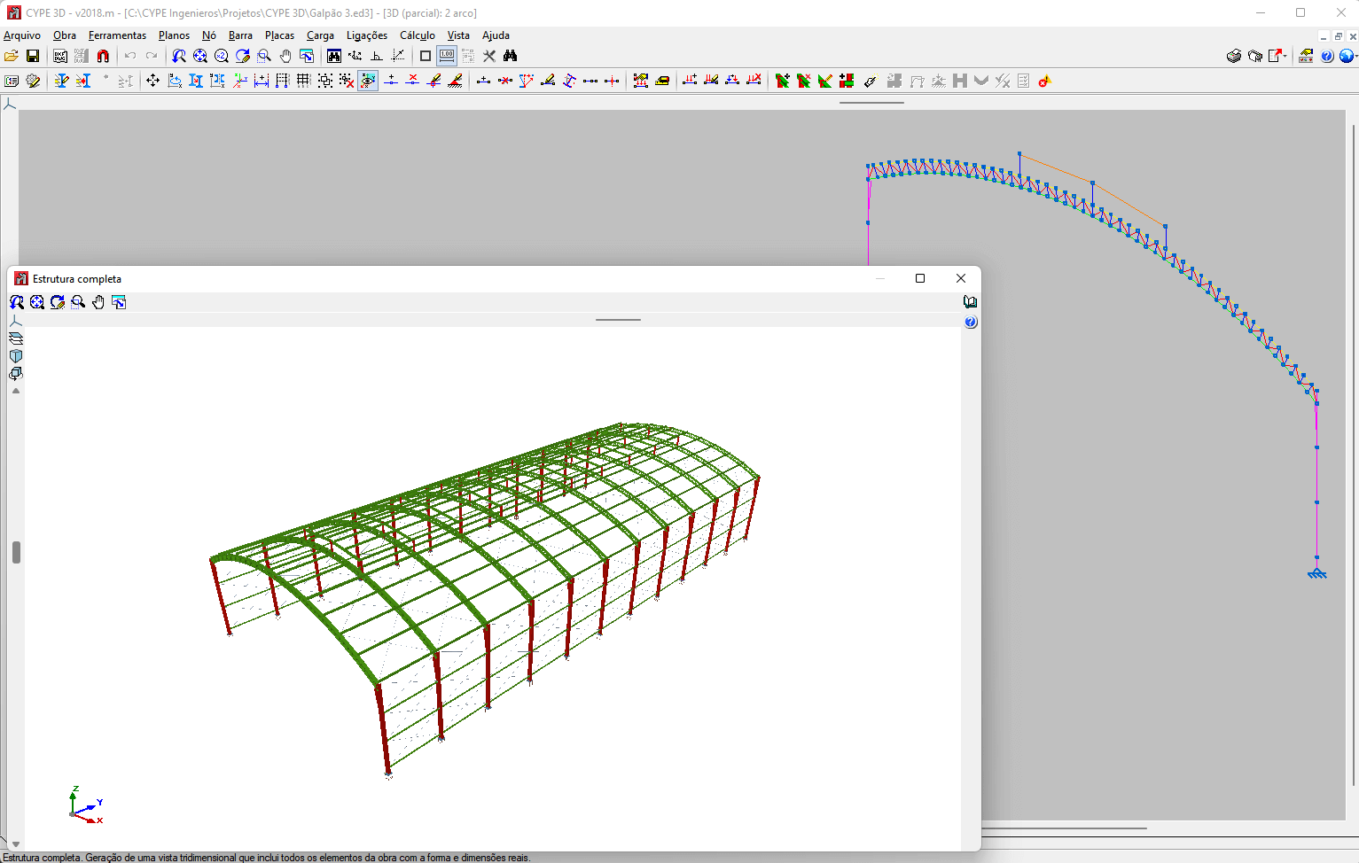
Task: Click the round question mark help button
Action: tap(1327, 55)
